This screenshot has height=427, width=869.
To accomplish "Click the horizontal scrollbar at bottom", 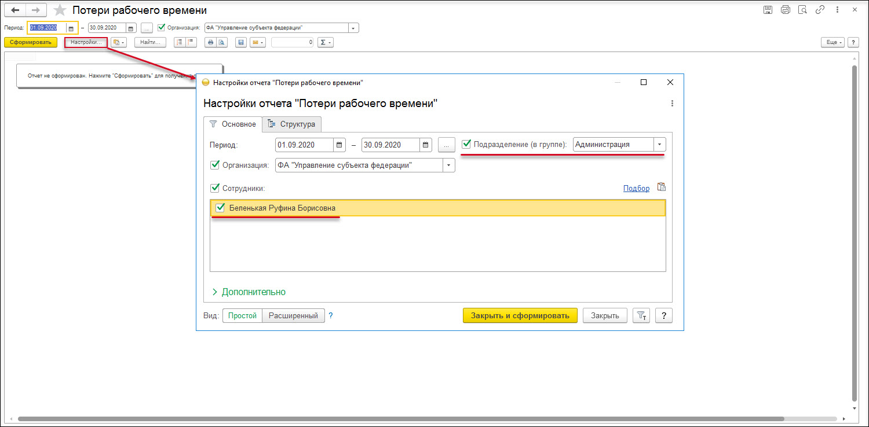I will (401, 419).
